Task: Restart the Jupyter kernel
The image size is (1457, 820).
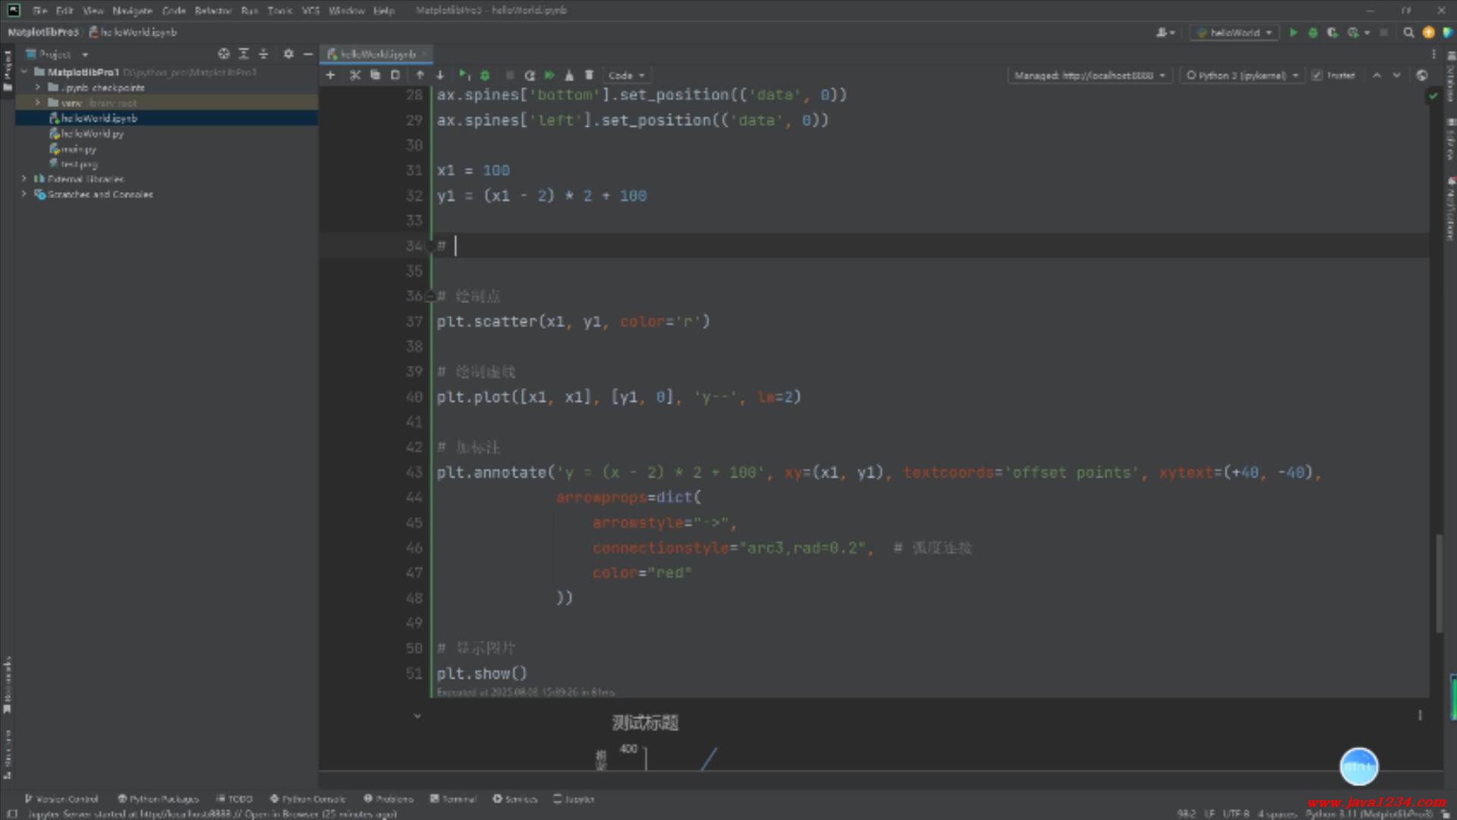Action: click(530, 75)
